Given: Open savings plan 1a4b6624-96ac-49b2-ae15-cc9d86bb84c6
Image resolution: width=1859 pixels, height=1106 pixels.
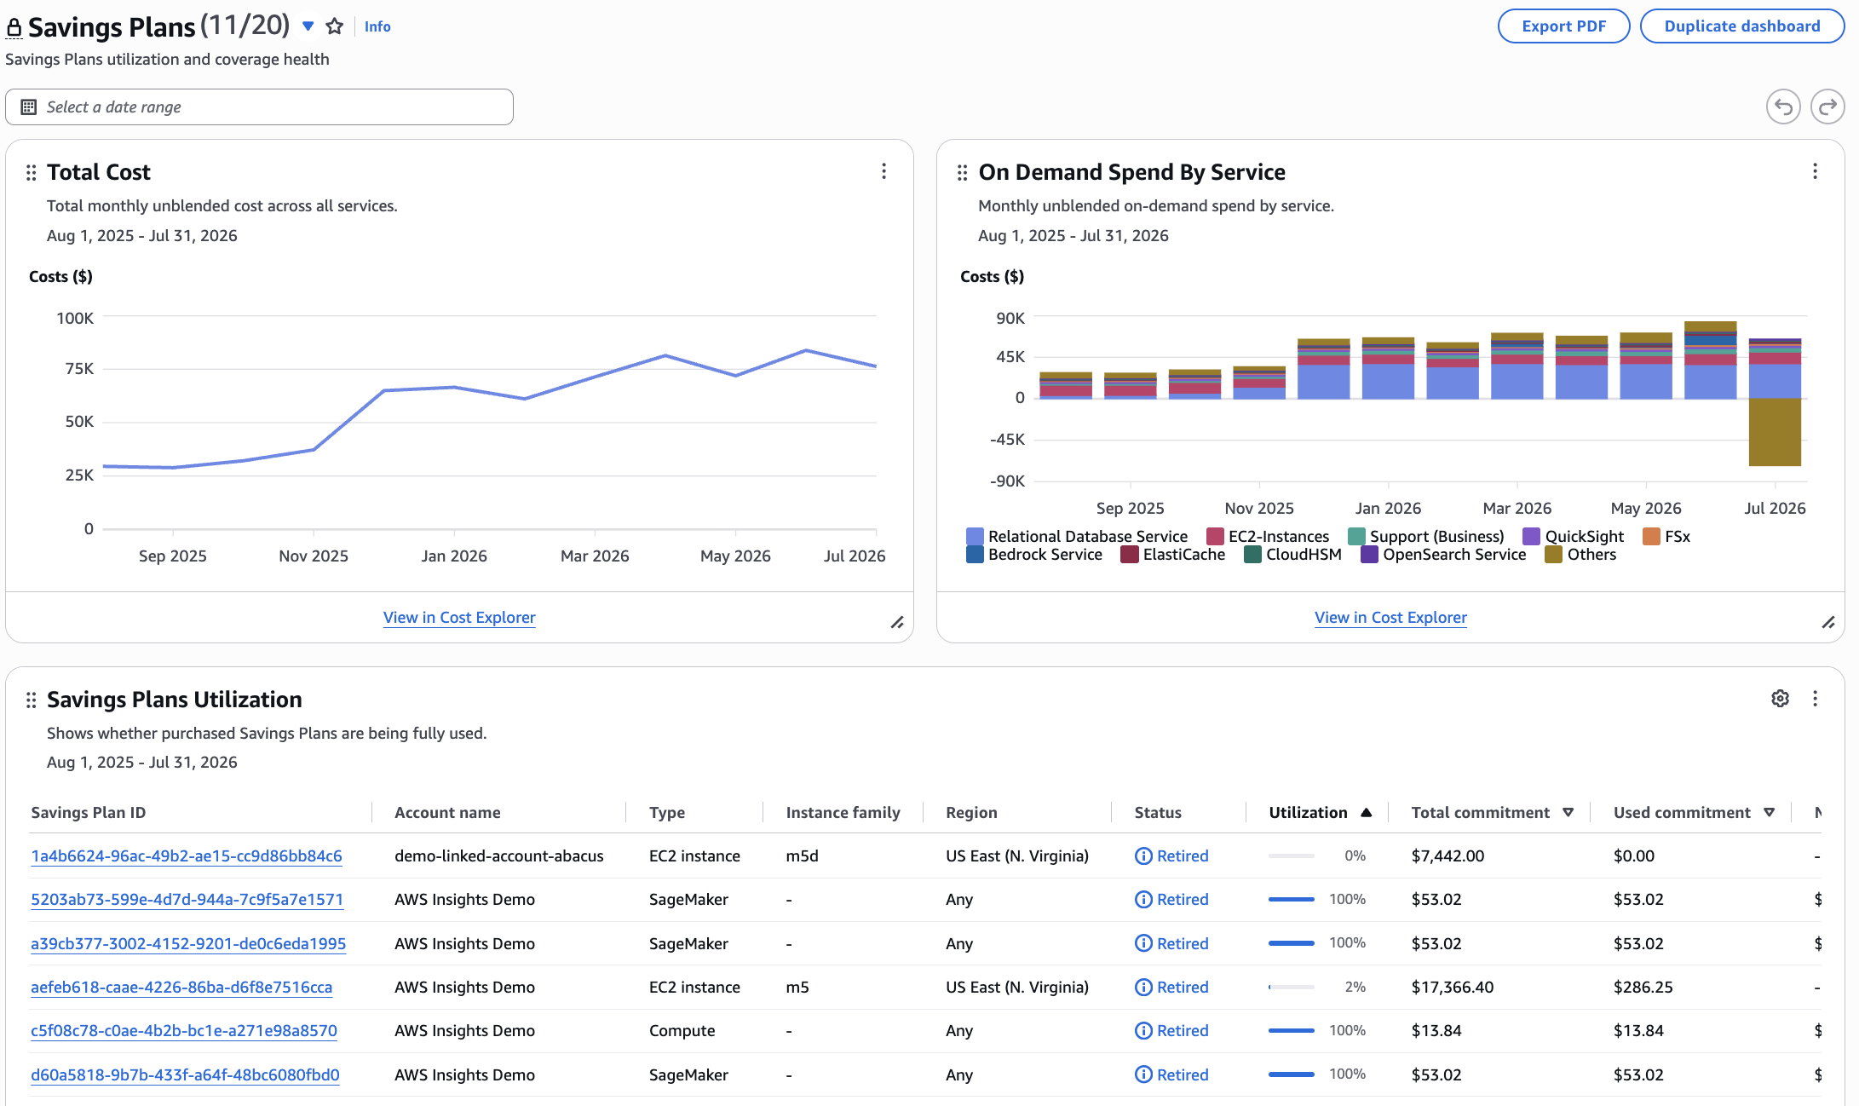Looking at the screenshot, I should click(187, 855).
